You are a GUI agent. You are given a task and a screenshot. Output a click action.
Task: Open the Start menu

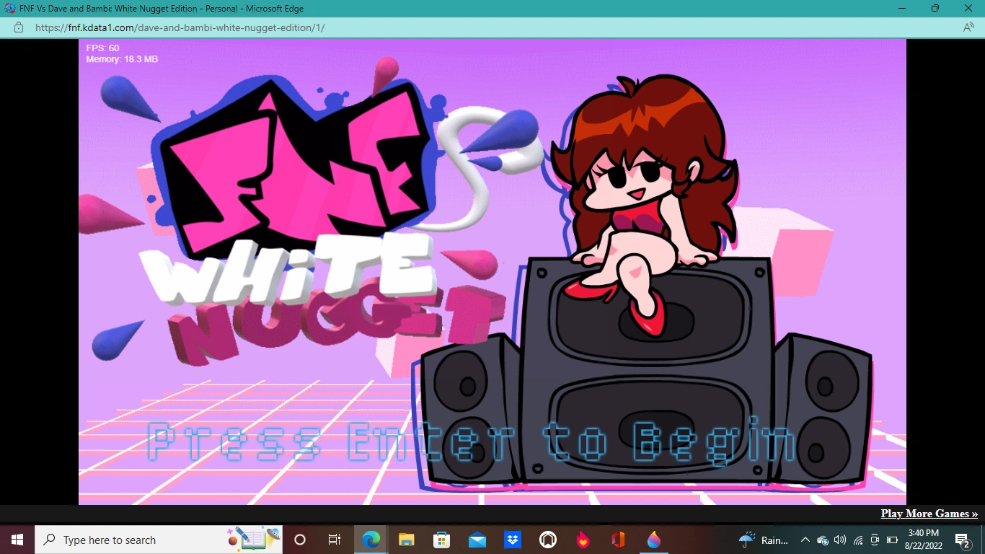pyautogui.click(x=15, y=540)
